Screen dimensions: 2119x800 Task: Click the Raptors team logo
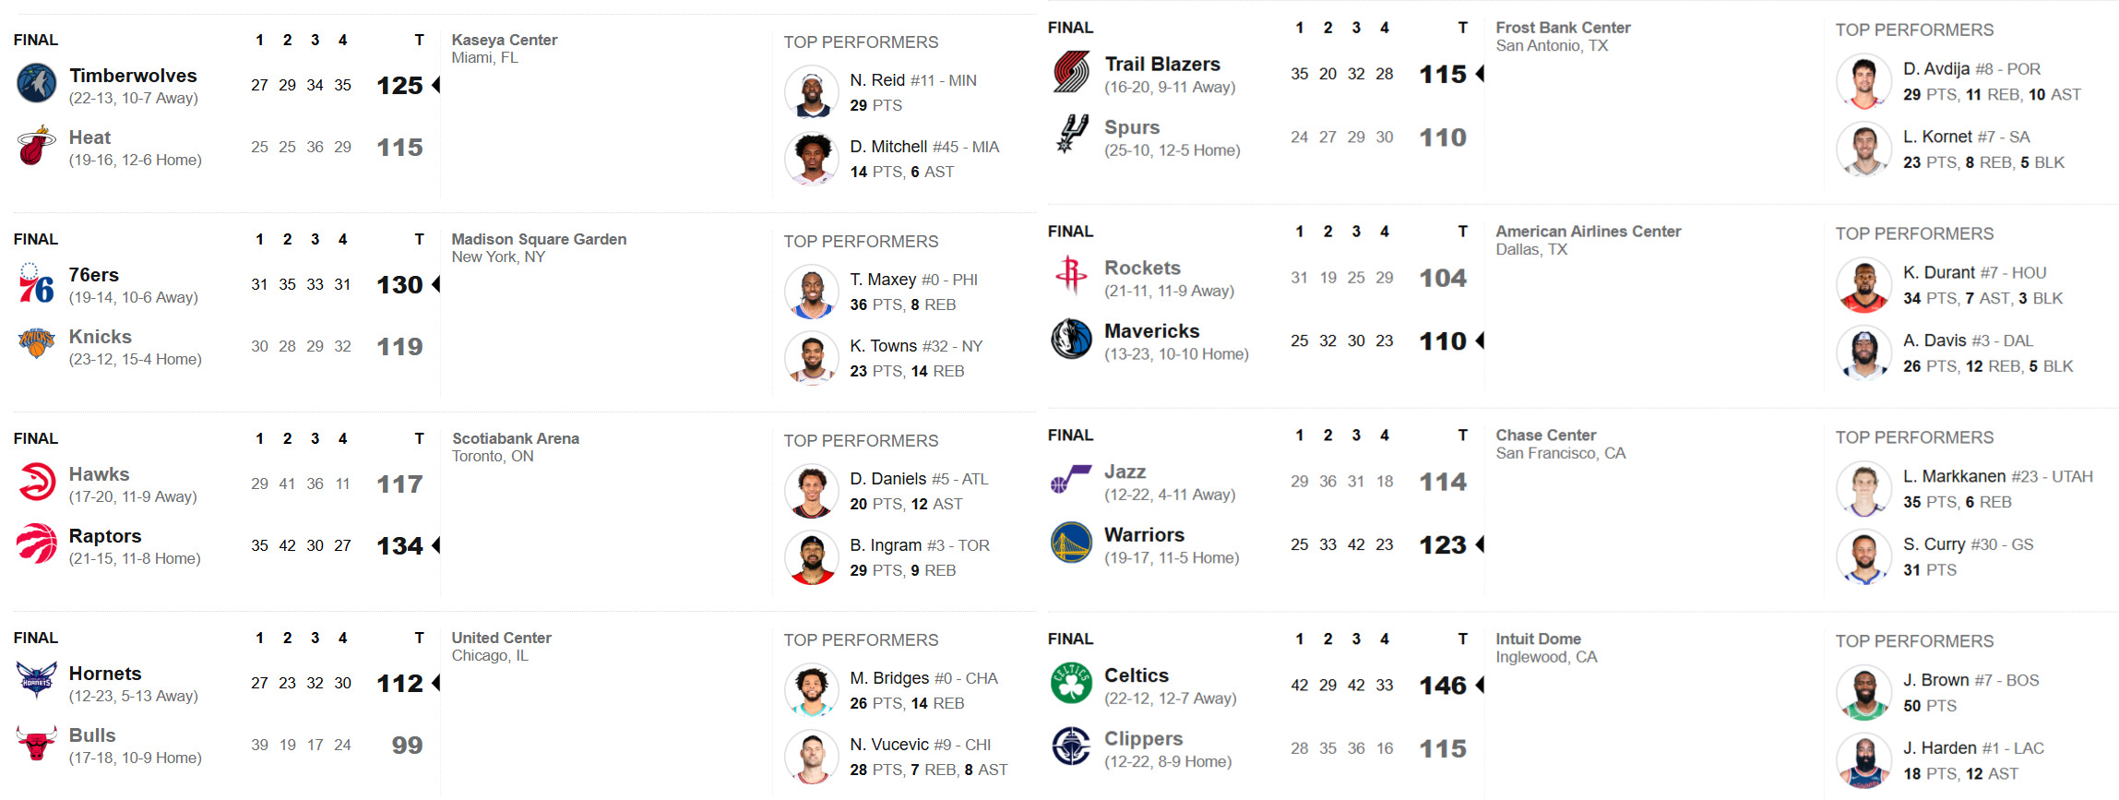click(35, 545)
